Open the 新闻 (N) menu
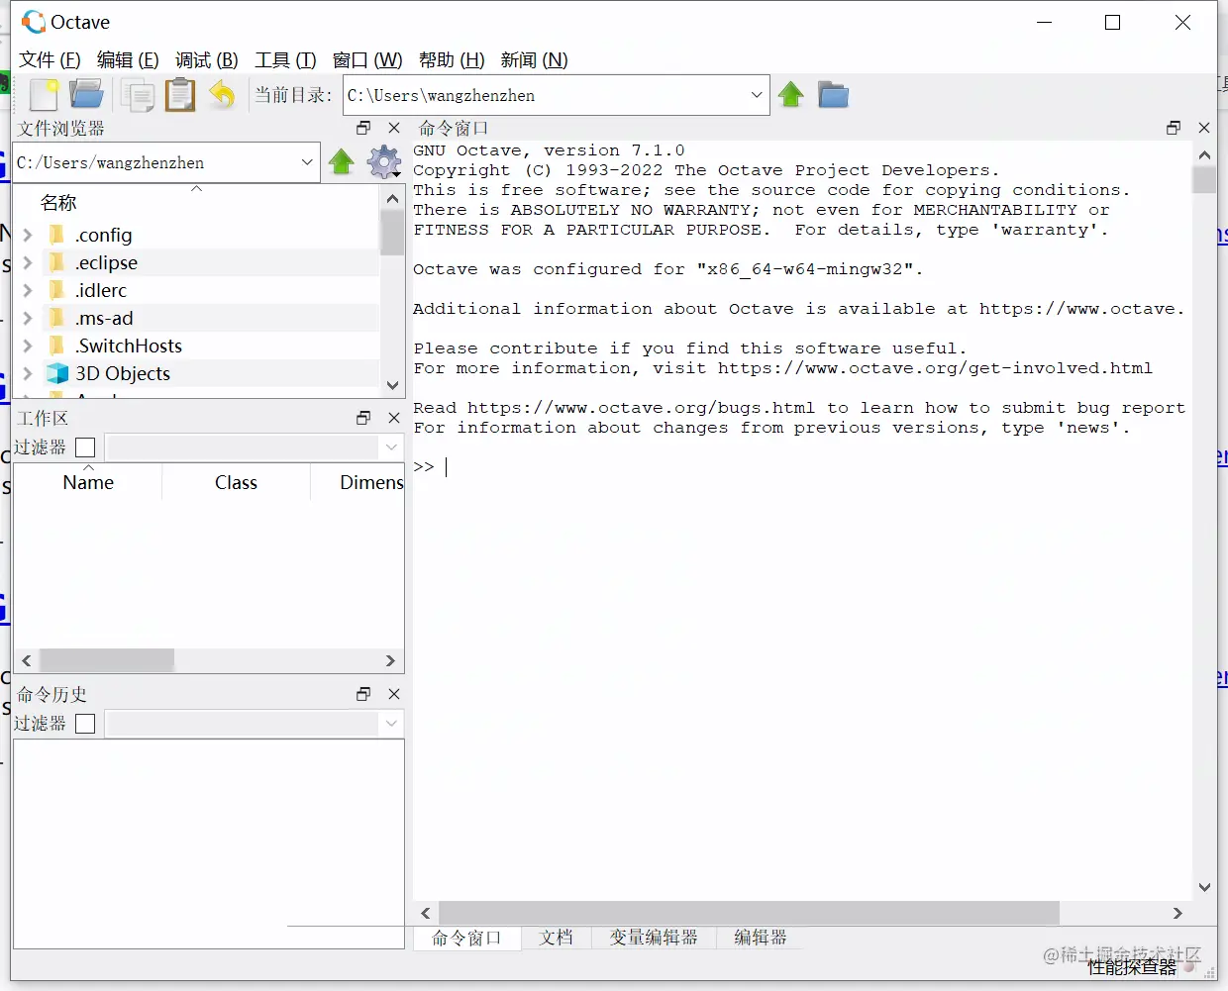This screenshot has width=1228, height=991. pyautogui.click(x=534, y=60)
